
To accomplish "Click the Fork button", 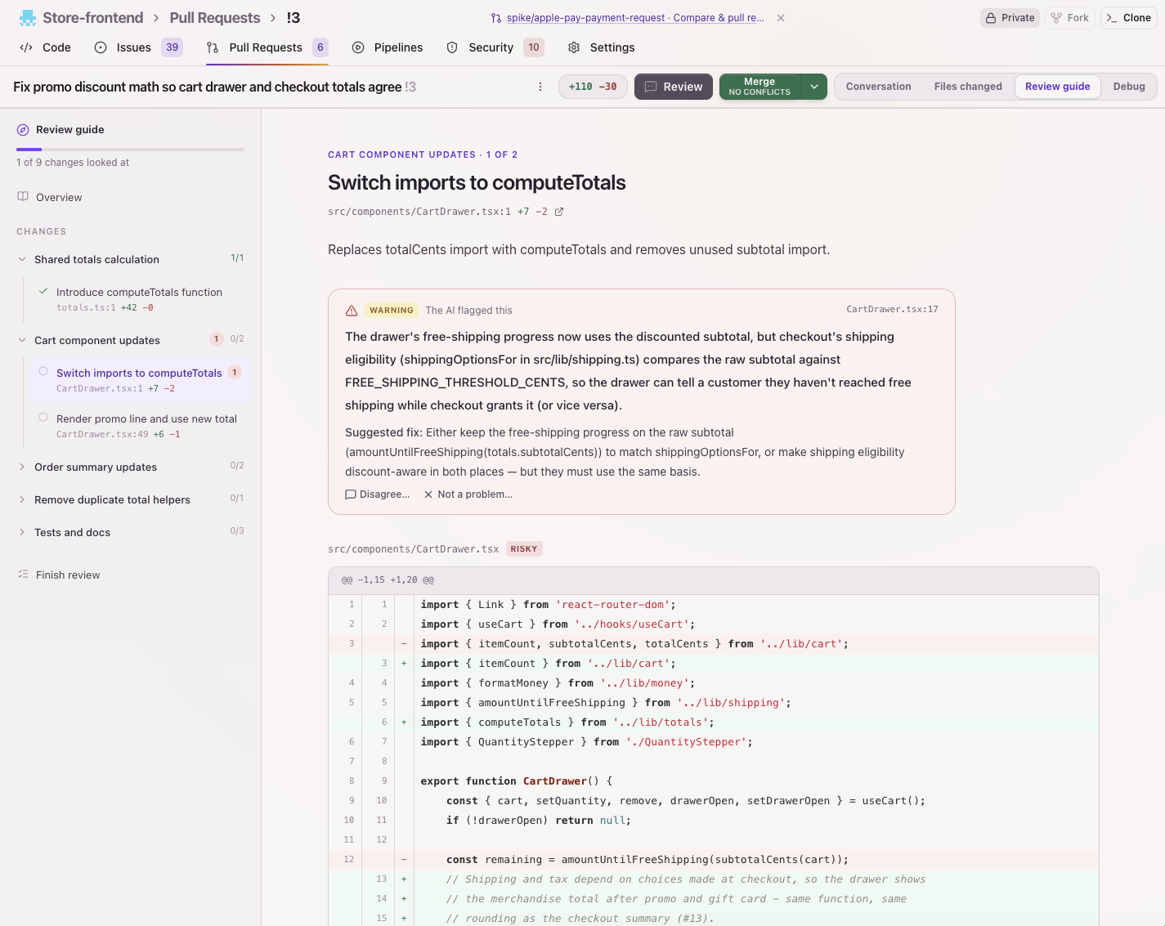I will tap(1069, 18).
